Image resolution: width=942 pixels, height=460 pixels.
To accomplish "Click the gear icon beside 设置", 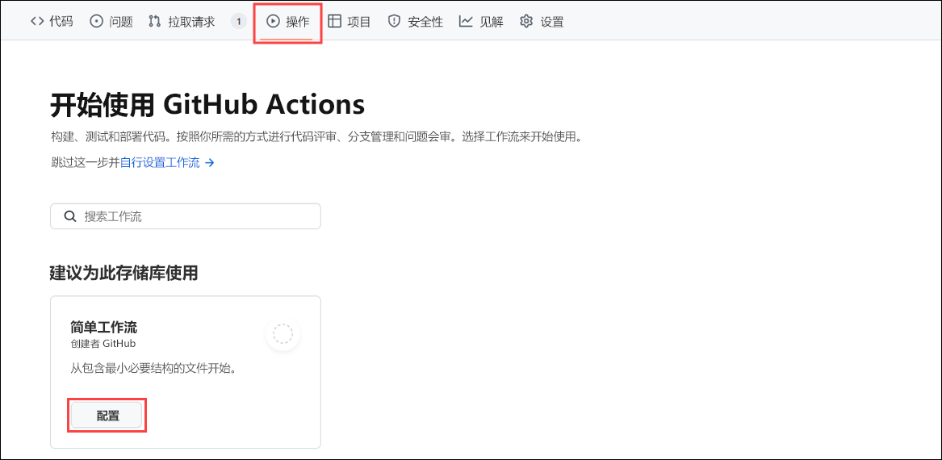I will click(526, 22).
